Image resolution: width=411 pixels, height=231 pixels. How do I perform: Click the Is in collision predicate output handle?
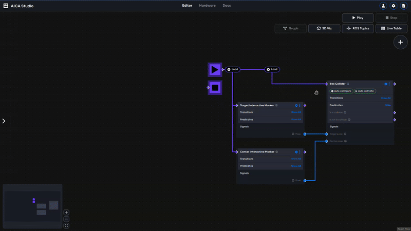click(395, 112)
